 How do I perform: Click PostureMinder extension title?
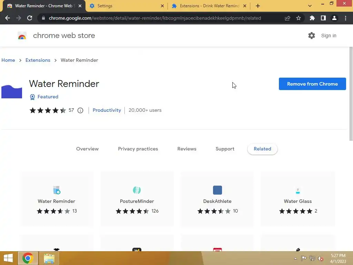coord(137,201)
